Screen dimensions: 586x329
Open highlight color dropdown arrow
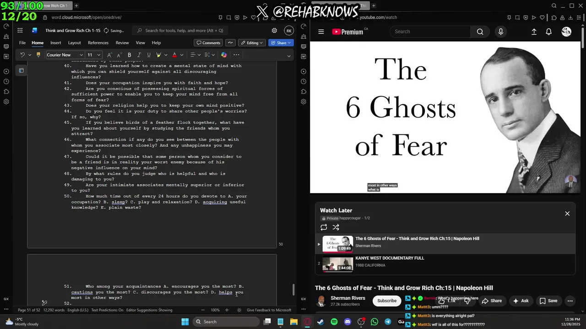(166, 55)
